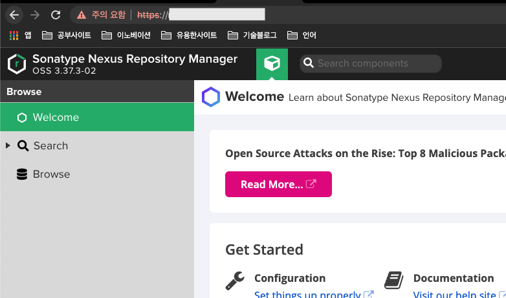Click the purple hexagon Welcome page icon
The width and height of the screenshot is (506, 298).
pyautogui.click(x=211, y=97)
